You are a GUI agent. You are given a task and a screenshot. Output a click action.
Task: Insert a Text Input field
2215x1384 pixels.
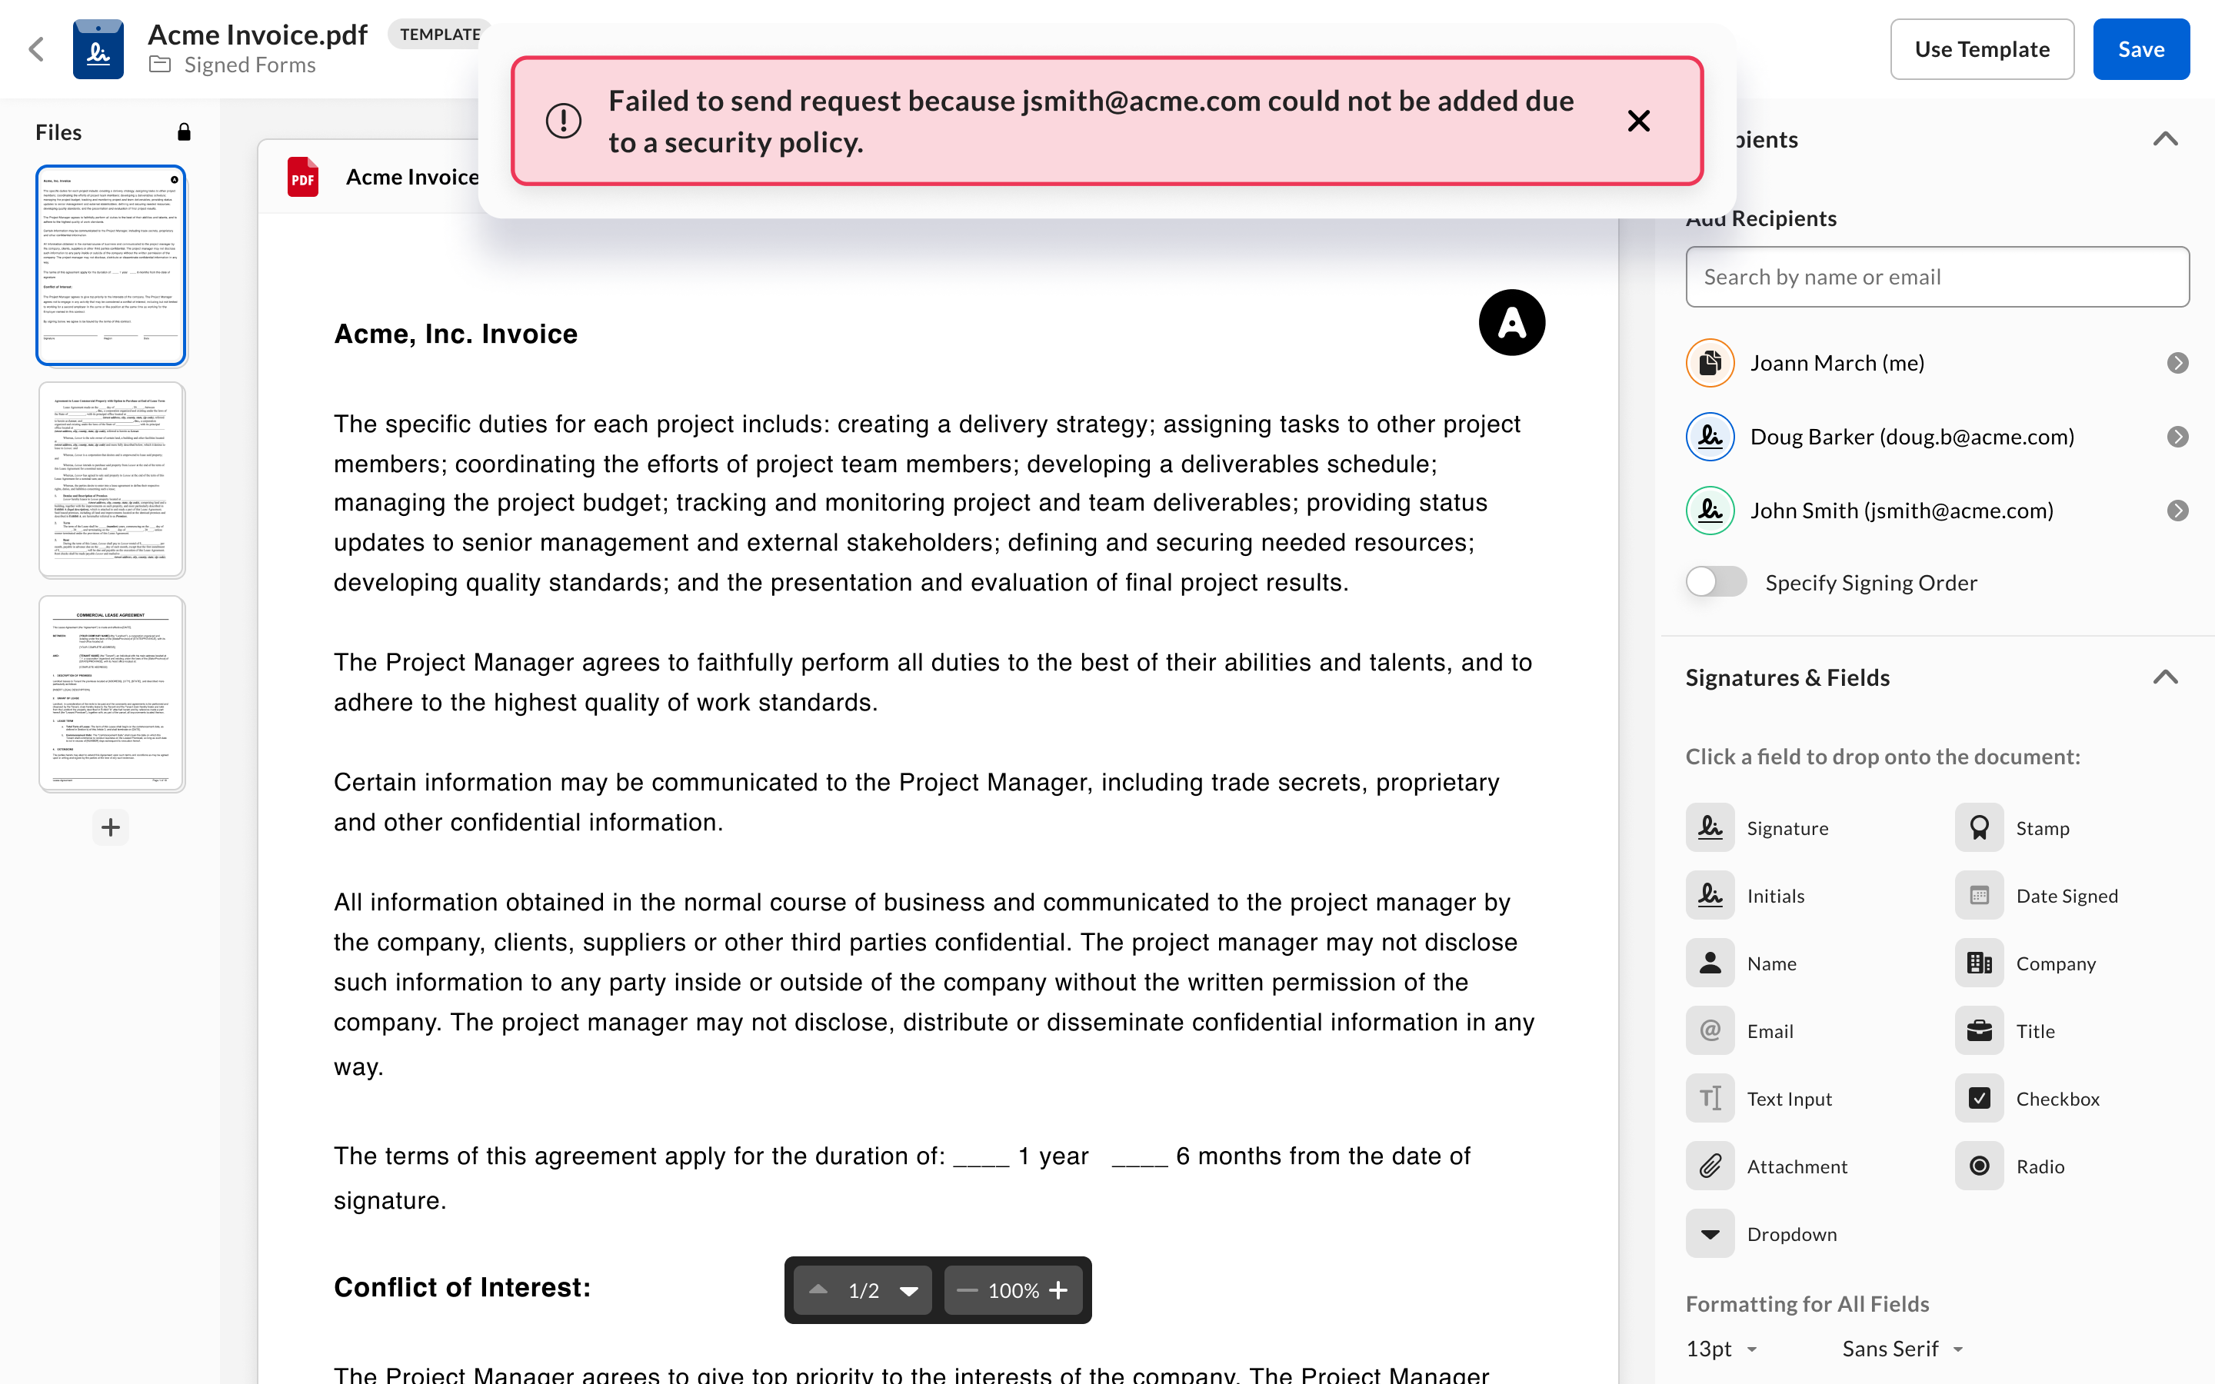(1710, 1099)
